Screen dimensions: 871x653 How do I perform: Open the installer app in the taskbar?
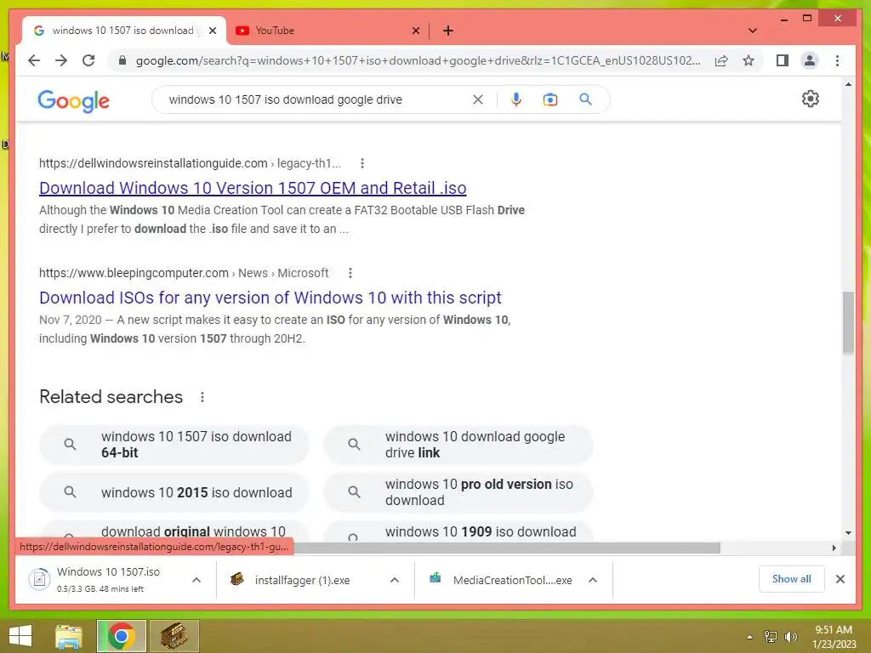click(174, 636)
